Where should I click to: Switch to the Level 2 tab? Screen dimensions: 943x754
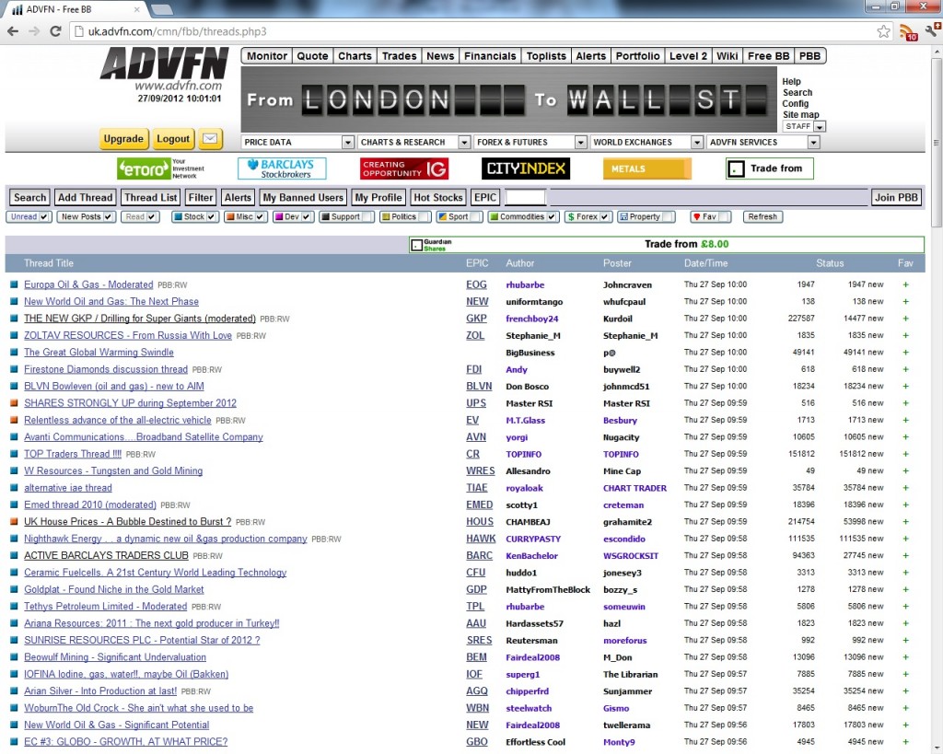[x=688, y=56]
